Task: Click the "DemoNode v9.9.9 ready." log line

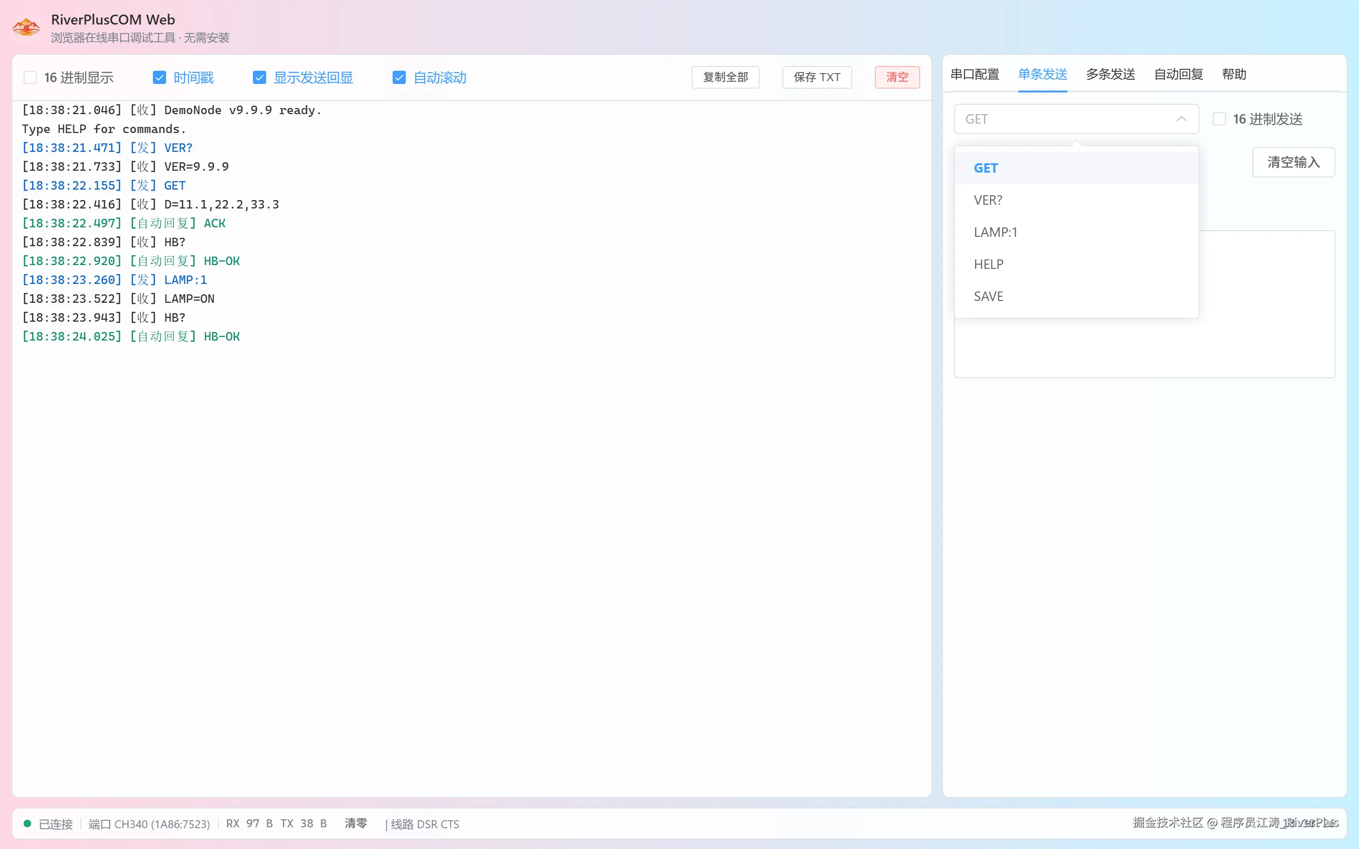Action: point(172,110)
